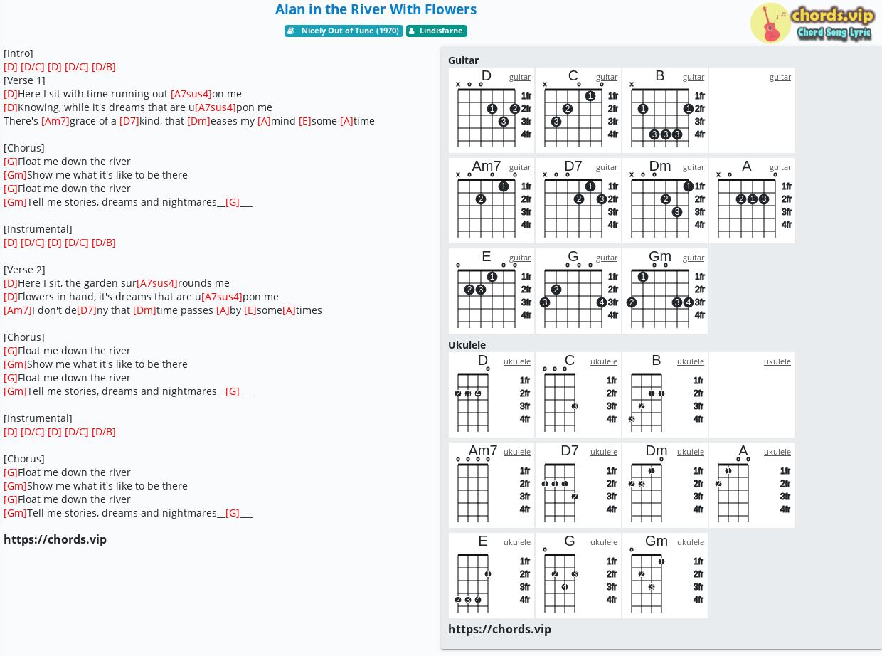This screenshot has width=882, height=656.
Task: Select the ukulele G chord diagram
Action: pyautogui.click(x=578, y=576)
